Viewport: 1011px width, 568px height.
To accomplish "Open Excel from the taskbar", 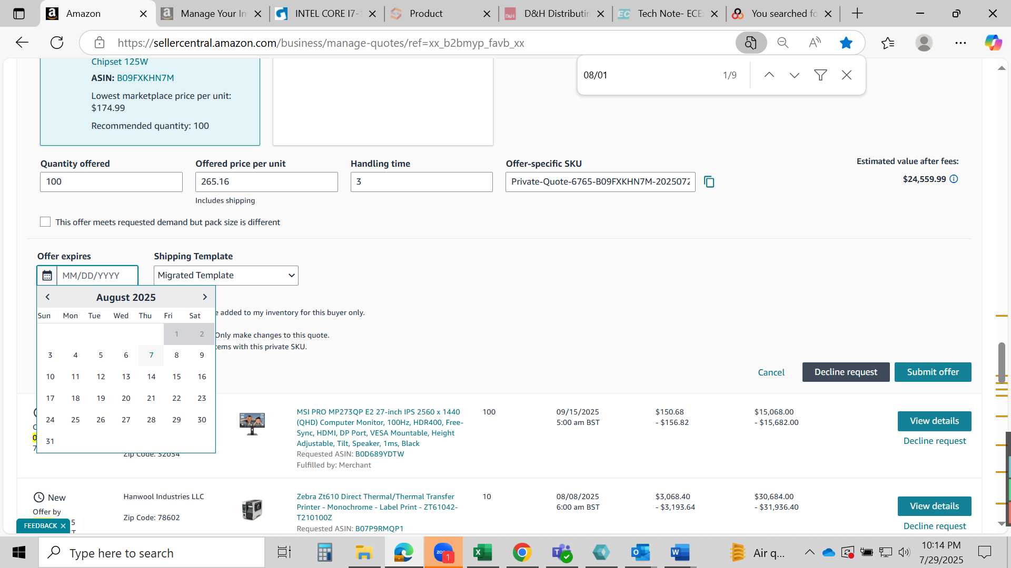I will pyautogui.click(x=482, y=553).
